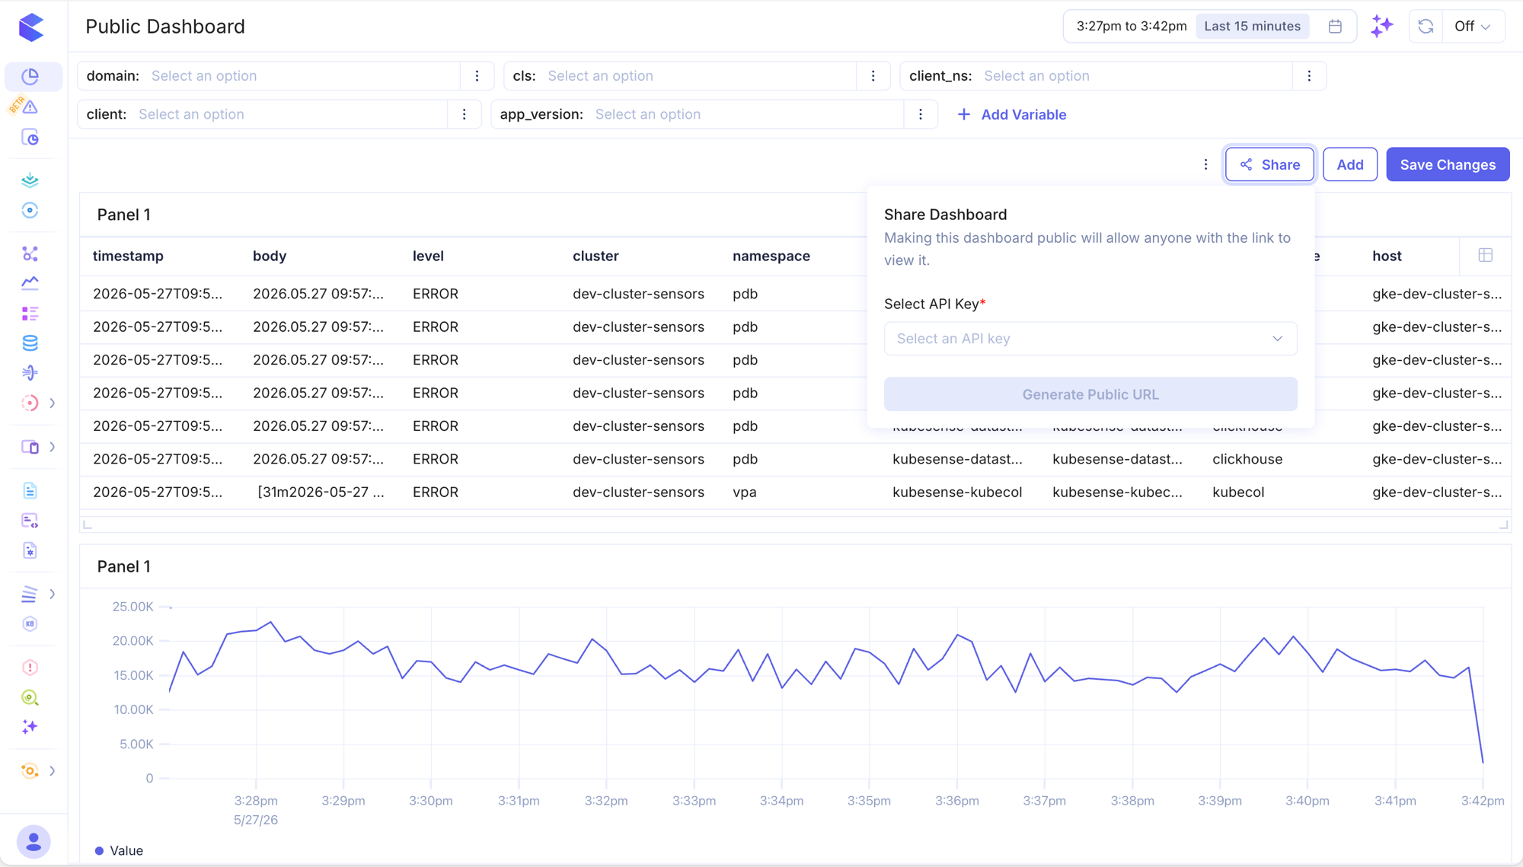Open the calendar date picker icon
1523x867 pixels.
click(1335, 27)
